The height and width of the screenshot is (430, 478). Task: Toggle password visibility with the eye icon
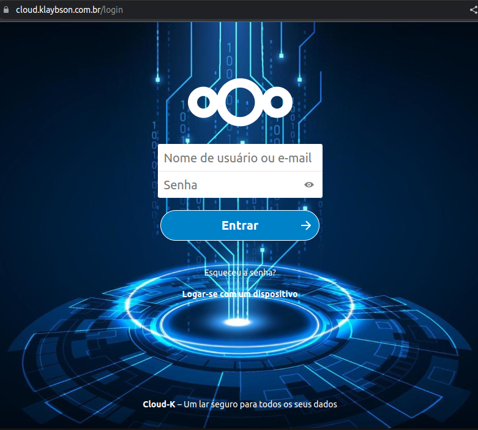pos(309,184)
